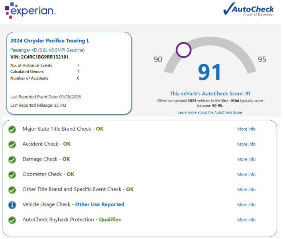Open More info for Other Title Brand Check
Viewport: 283px width, 239px height.
[246, 190]
